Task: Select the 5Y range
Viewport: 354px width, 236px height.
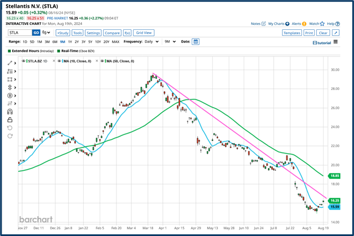Action: [x=90, y=41]
